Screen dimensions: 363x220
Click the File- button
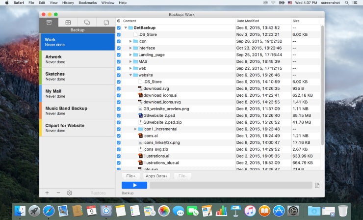[x=182, y=176]
